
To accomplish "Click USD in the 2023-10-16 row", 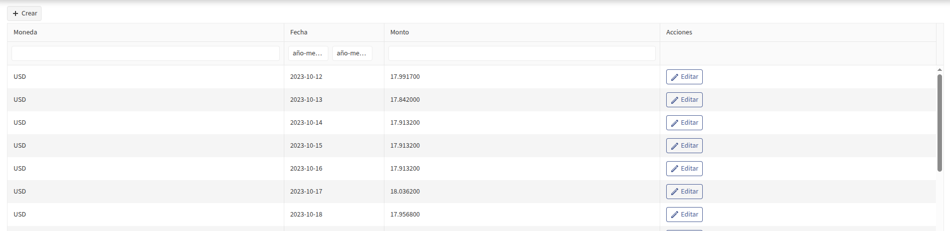I will 20,169.
